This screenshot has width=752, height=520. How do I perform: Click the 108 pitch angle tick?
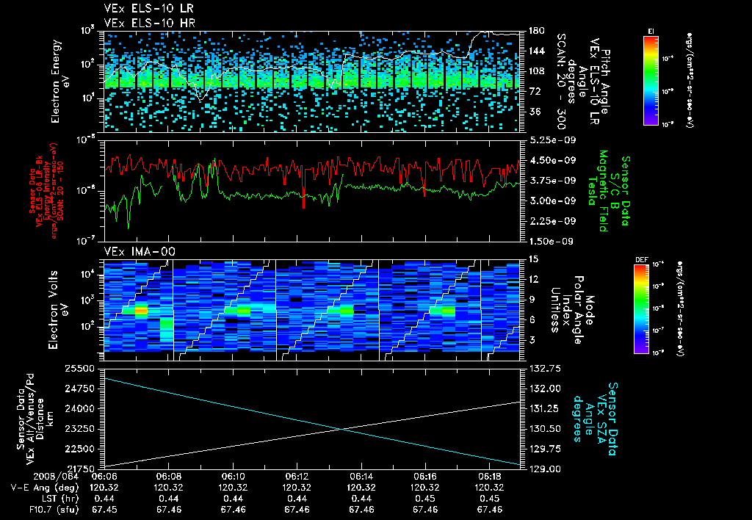pos(537,71)
